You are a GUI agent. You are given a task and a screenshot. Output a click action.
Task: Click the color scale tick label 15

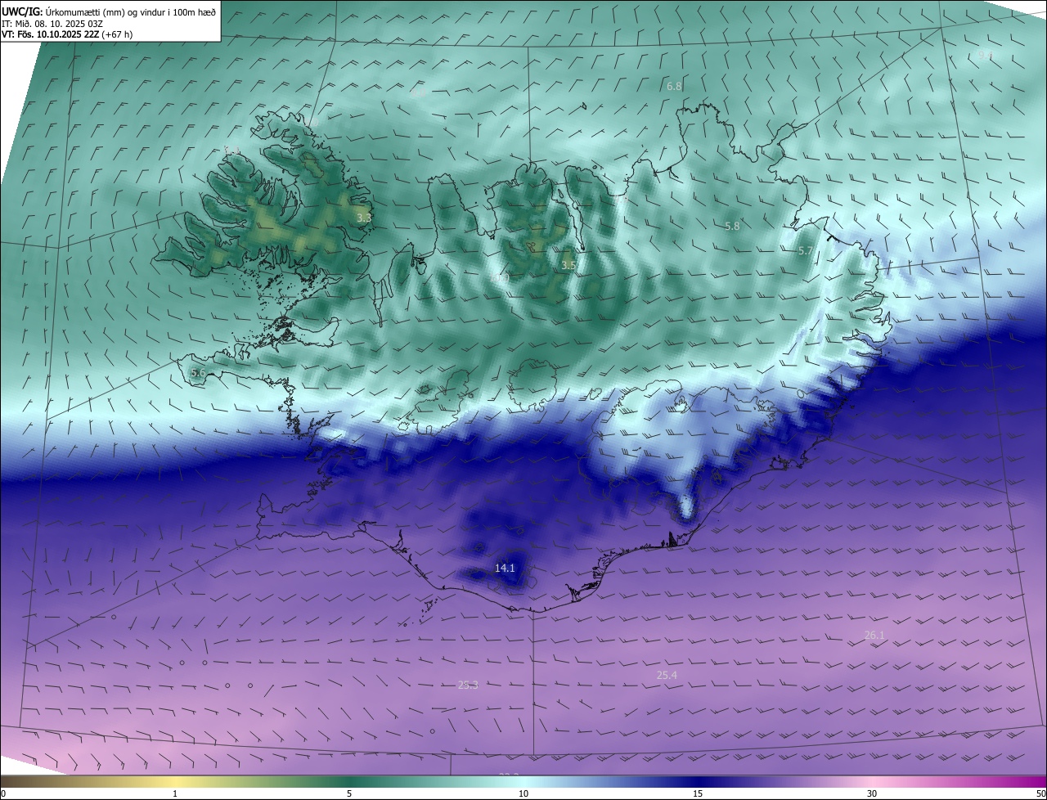pyautogui.click(x=698, y=793)
